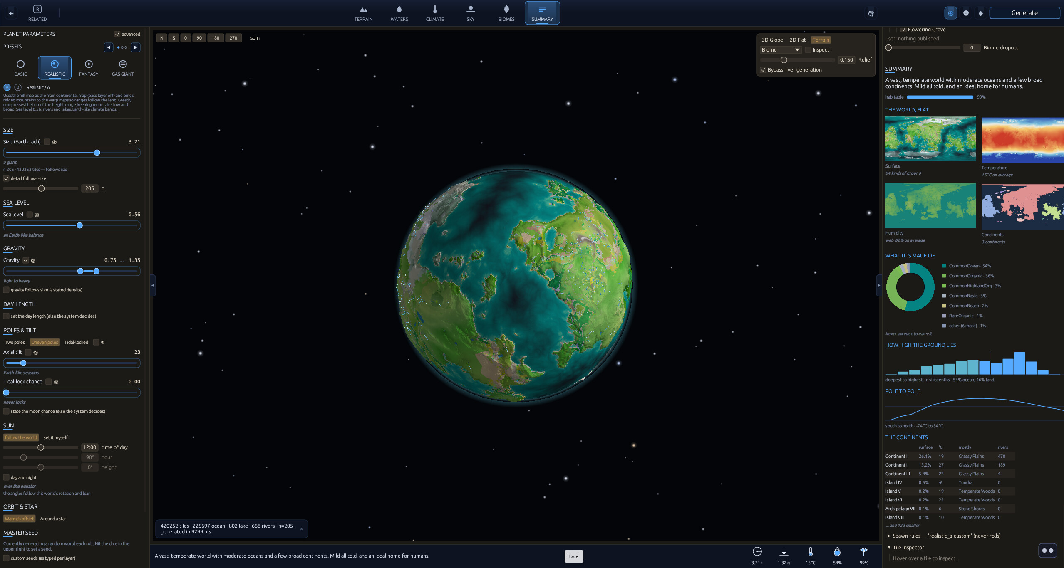Click the dice icon beside Size (Earth radii)
Screen dimensions: 1064x568
click(55, 142)
